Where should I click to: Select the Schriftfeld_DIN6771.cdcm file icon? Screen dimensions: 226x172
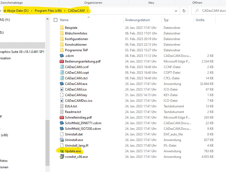62,123
